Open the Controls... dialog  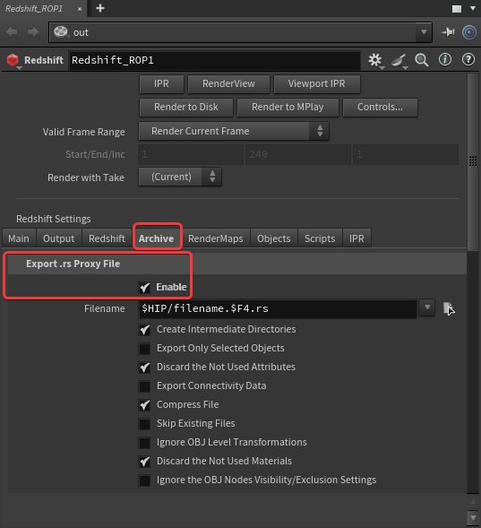pos(380,108)
